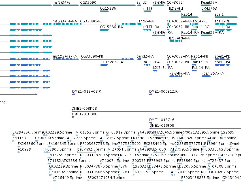Click BAC end DME1-018H08.R label
Image resolution: width=241 pixels, height=182 pixels.
(x=87, y=92)
